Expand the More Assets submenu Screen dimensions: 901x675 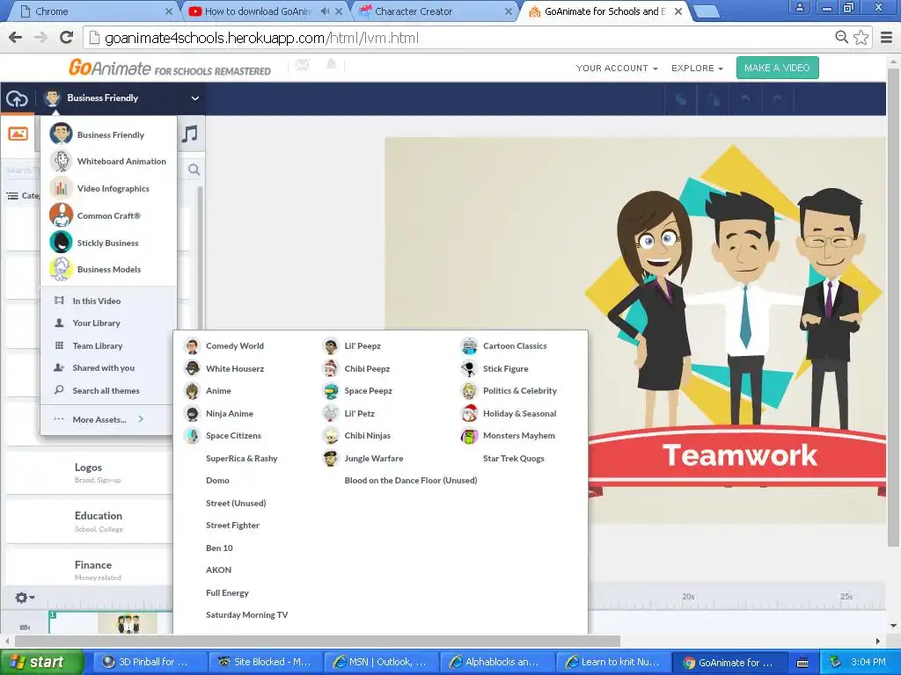pos(108,419)
